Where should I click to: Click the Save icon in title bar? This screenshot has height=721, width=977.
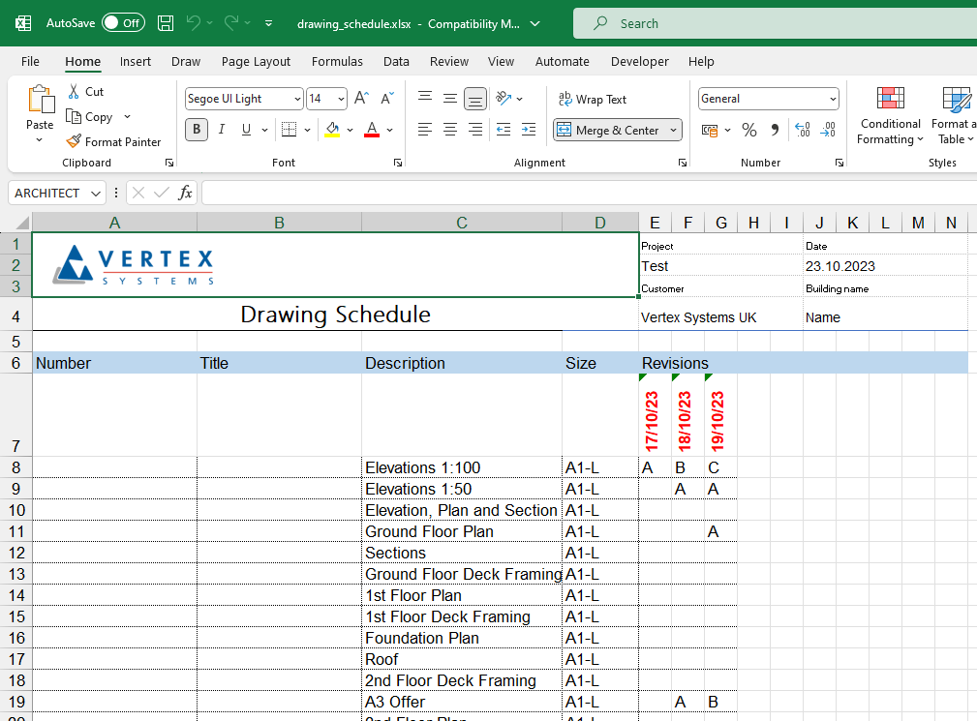[x=166, y=23]
